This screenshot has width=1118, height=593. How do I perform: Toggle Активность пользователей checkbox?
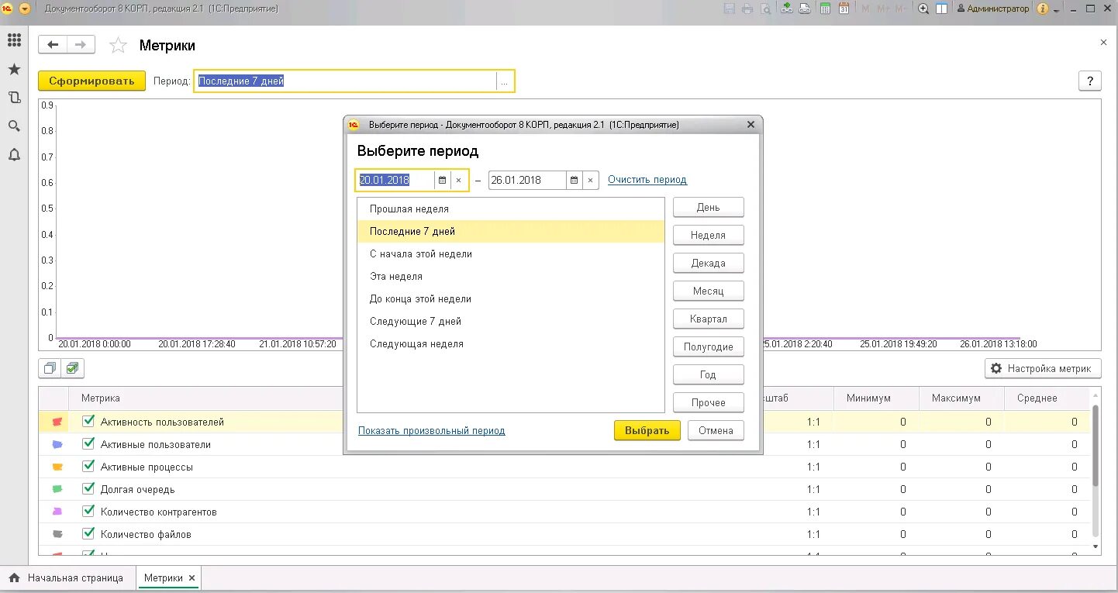pyautogui.click(x=88, y=422)
